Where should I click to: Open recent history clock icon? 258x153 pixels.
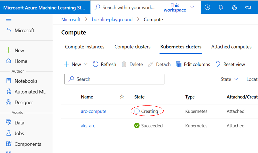(208, 7)
